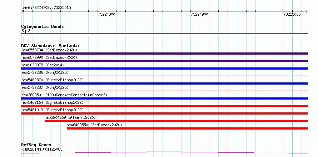Select the 6q13 cytogenetic band label
This screenshot has height=157, width=318.
[26, 31]
